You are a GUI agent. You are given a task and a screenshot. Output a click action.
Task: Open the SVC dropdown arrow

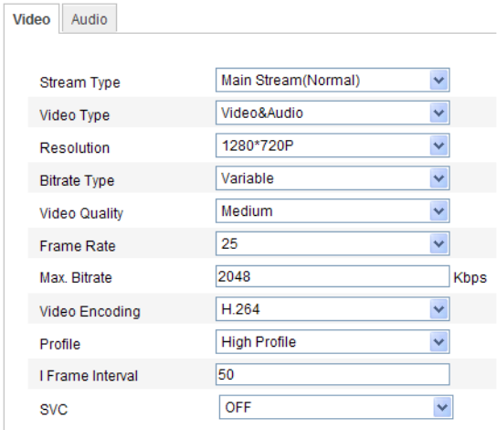pyautogui.click(x=442, y=407)
